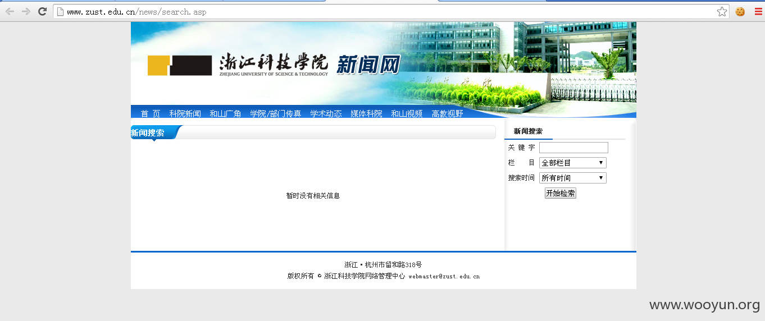Reload the page with the refresh icon
This screenshot has height=321, width=765.
click(x=42, y=11)
